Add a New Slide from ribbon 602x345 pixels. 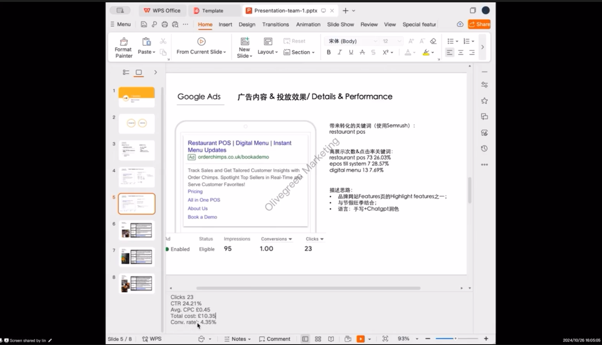(244, 47)
